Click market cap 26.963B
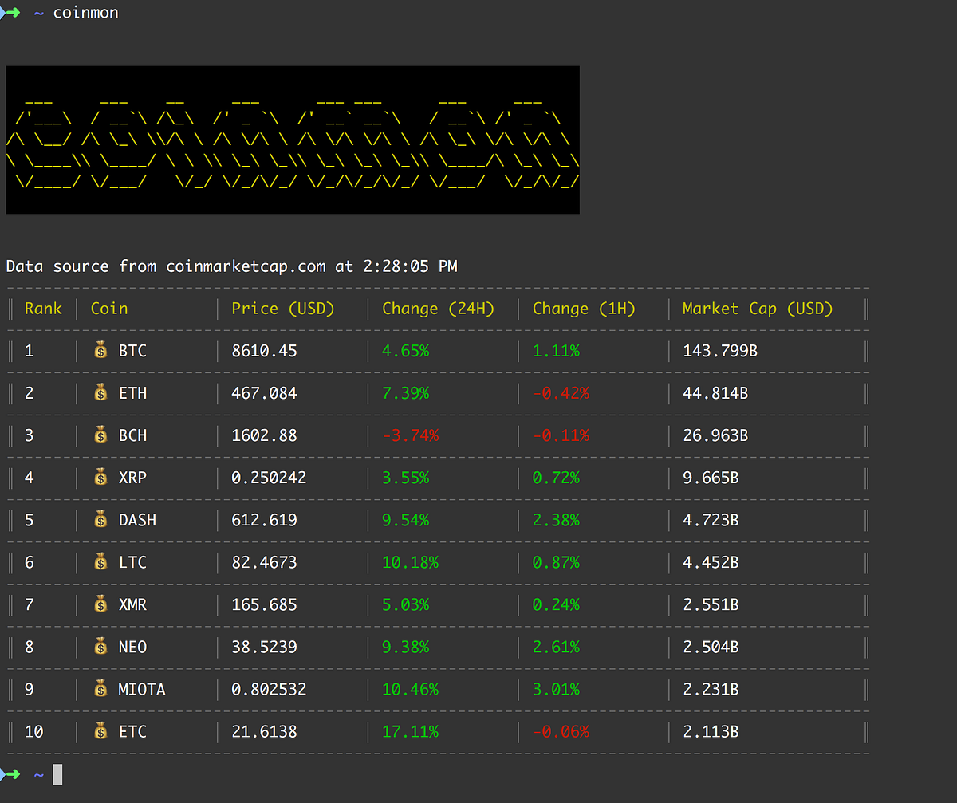 point(715,435)
